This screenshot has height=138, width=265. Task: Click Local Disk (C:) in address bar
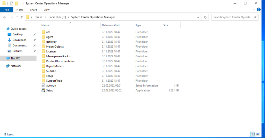57,17
